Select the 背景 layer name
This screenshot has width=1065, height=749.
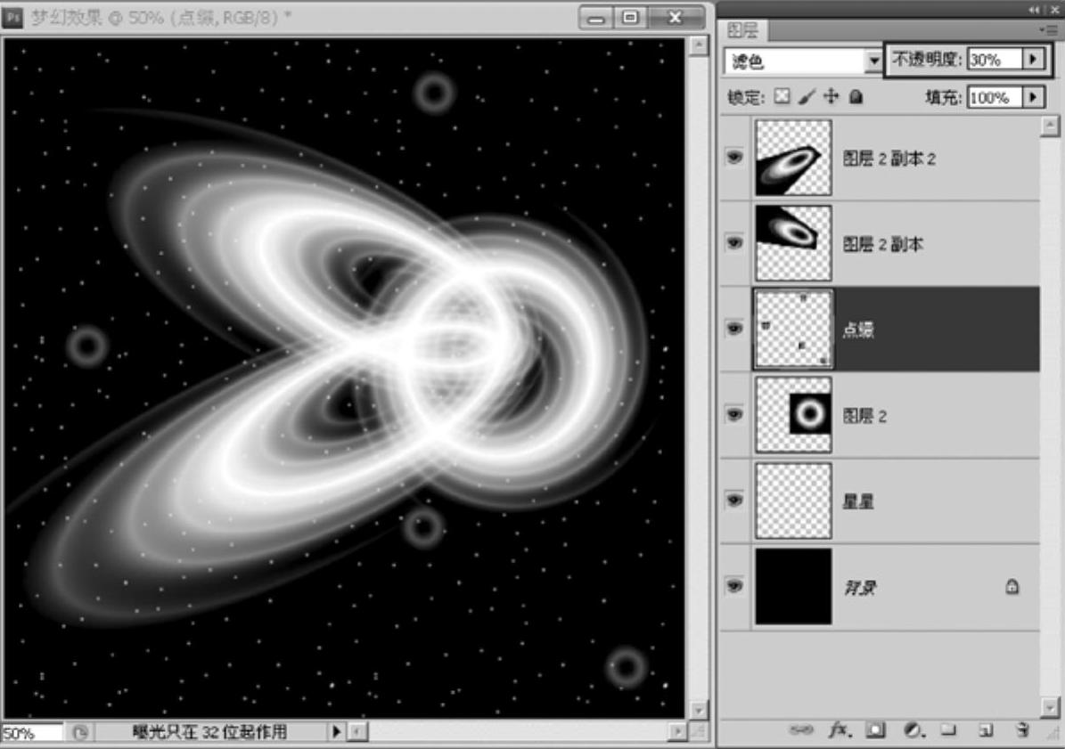(860, 588)
